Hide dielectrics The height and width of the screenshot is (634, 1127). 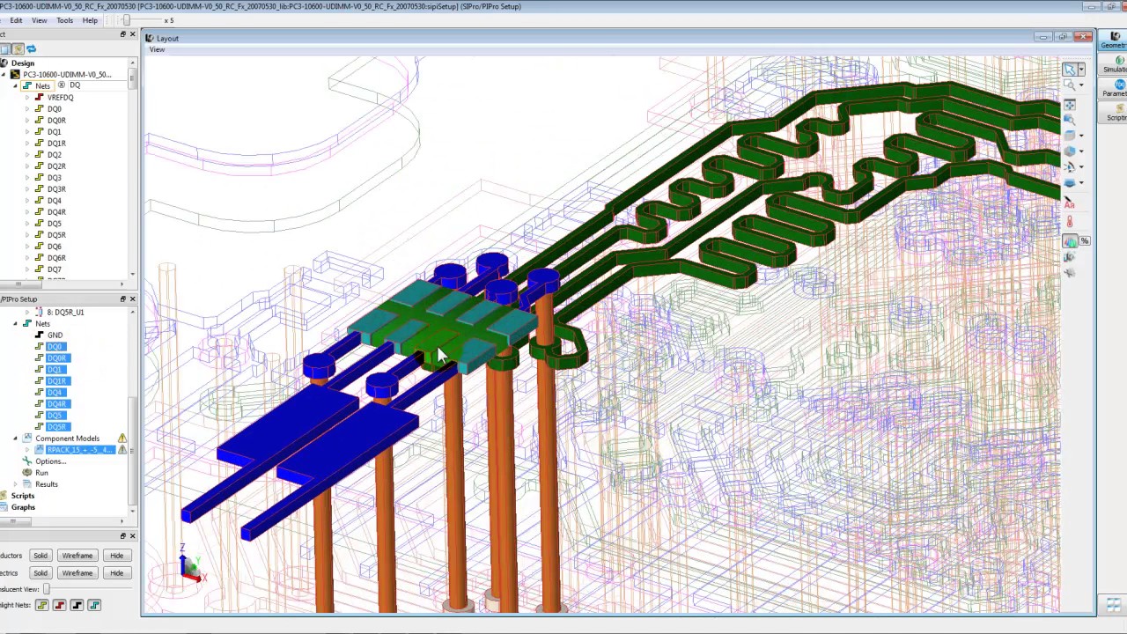pos(116,573)
